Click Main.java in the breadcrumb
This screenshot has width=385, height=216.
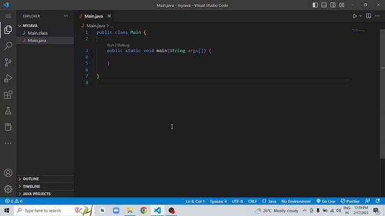click(x=96, y=26)
